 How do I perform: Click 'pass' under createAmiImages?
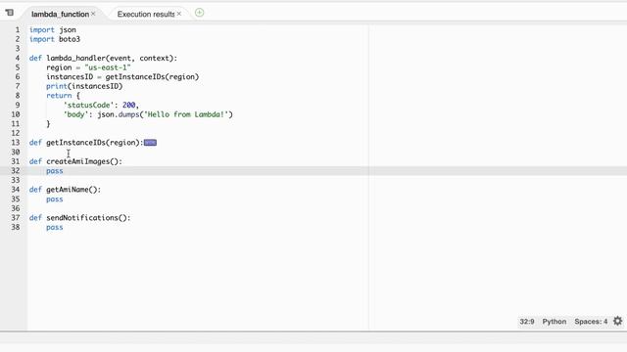[55, 171]
